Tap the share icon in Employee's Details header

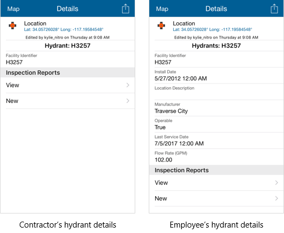[x=274, y=9]
